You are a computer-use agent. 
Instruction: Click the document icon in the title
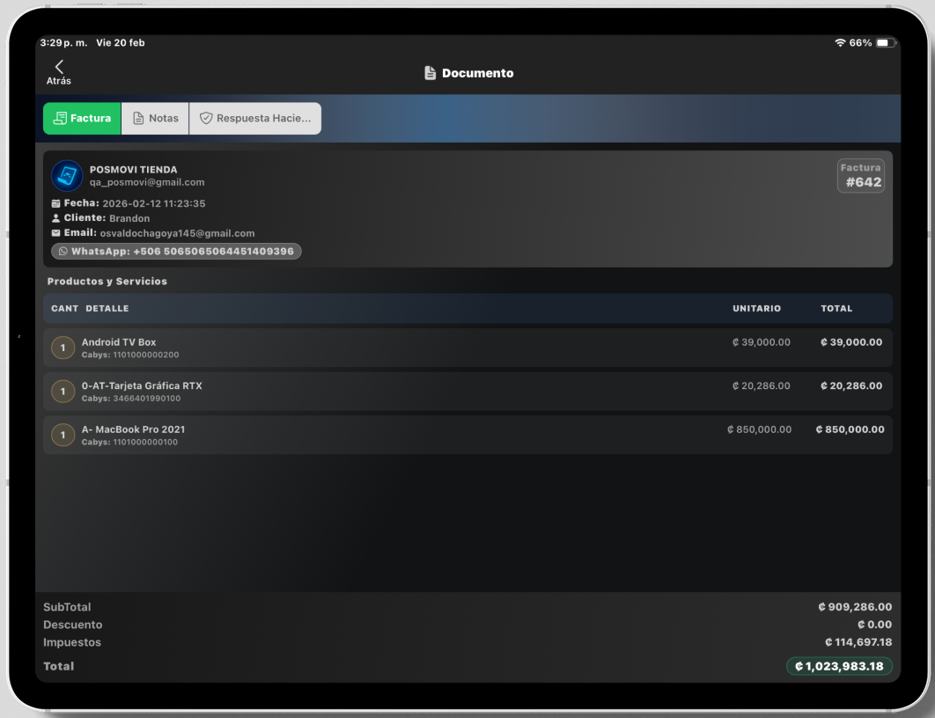coord(430,73)
